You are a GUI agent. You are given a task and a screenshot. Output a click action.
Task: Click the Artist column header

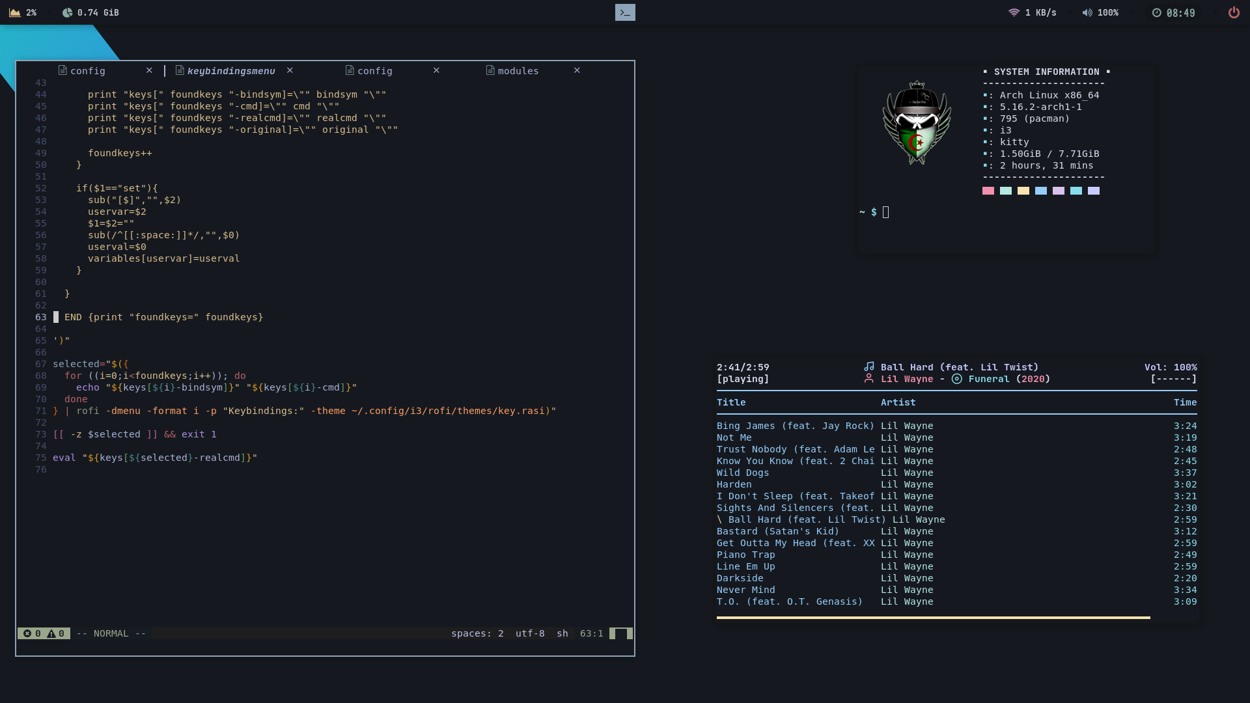[898, 402]
